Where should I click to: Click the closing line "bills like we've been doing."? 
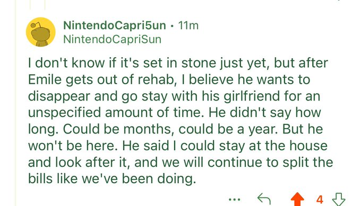[112, 178]
